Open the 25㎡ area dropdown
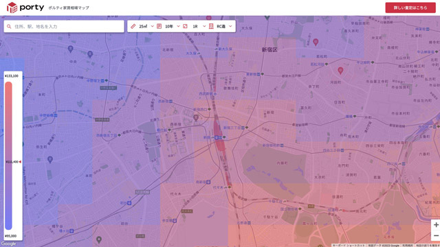The image size is (440, 247). (x=146, y=26)
